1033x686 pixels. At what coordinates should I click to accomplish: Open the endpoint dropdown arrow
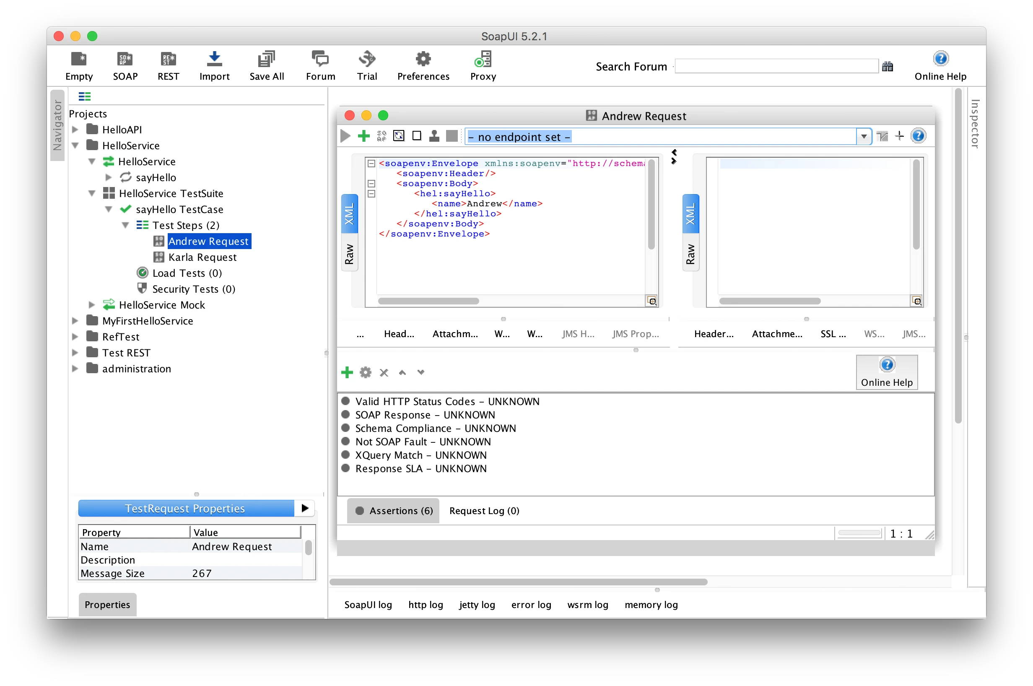click(x=864, y=137)
